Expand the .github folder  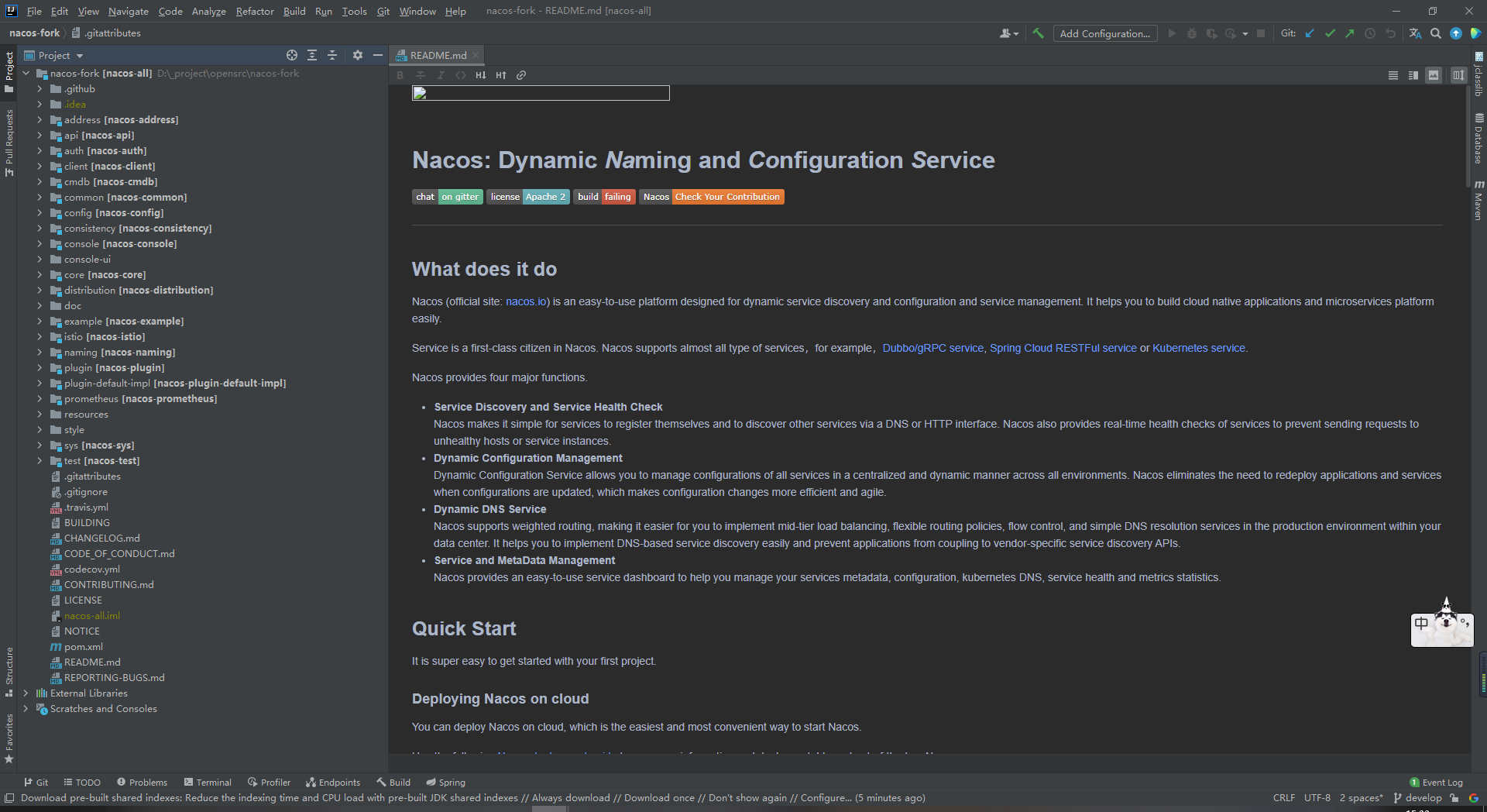point(39,89)
